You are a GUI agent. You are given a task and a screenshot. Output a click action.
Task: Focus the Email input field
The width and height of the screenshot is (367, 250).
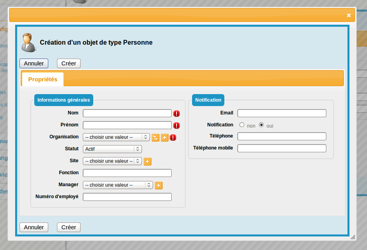pyautogui.click(x=282, y=113)
